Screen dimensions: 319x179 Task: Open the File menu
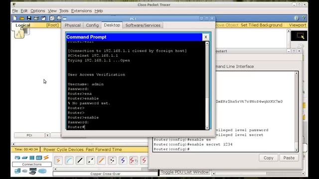(x=15, y=11)
